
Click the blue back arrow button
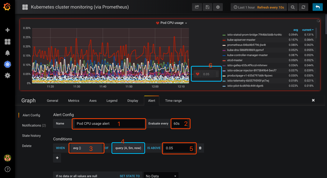click(318, 7)
